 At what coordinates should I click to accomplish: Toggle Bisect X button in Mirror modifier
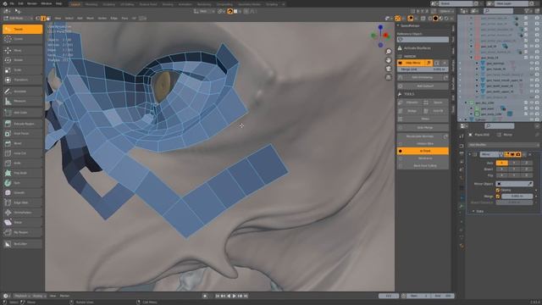(x=502, y=169)
